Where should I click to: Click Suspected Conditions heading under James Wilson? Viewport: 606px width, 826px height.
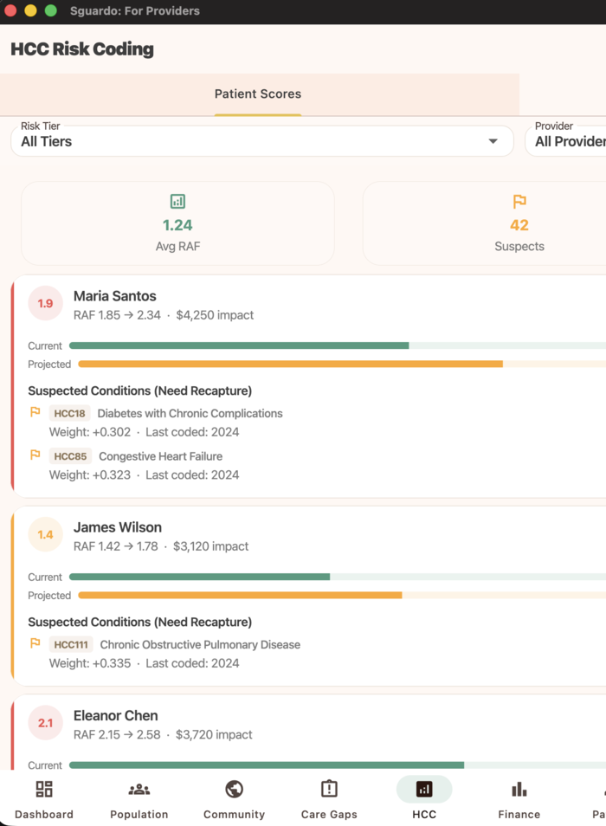tap(139, 623)
